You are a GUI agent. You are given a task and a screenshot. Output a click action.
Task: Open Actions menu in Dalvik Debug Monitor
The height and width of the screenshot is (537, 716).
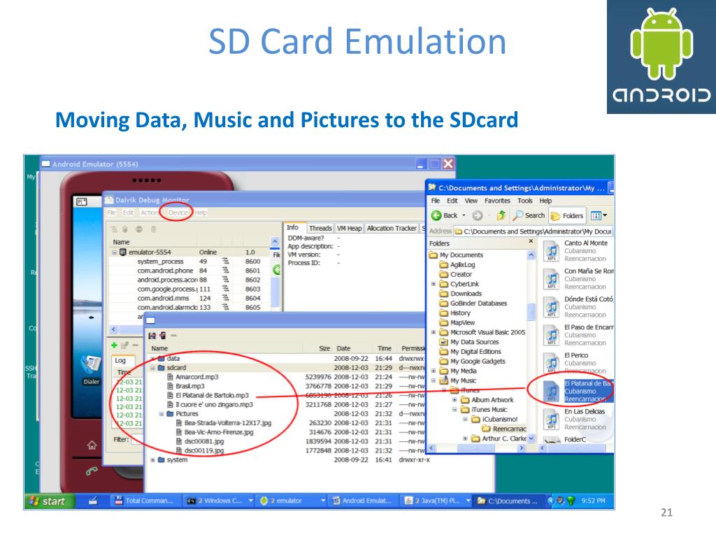[150, 213]
